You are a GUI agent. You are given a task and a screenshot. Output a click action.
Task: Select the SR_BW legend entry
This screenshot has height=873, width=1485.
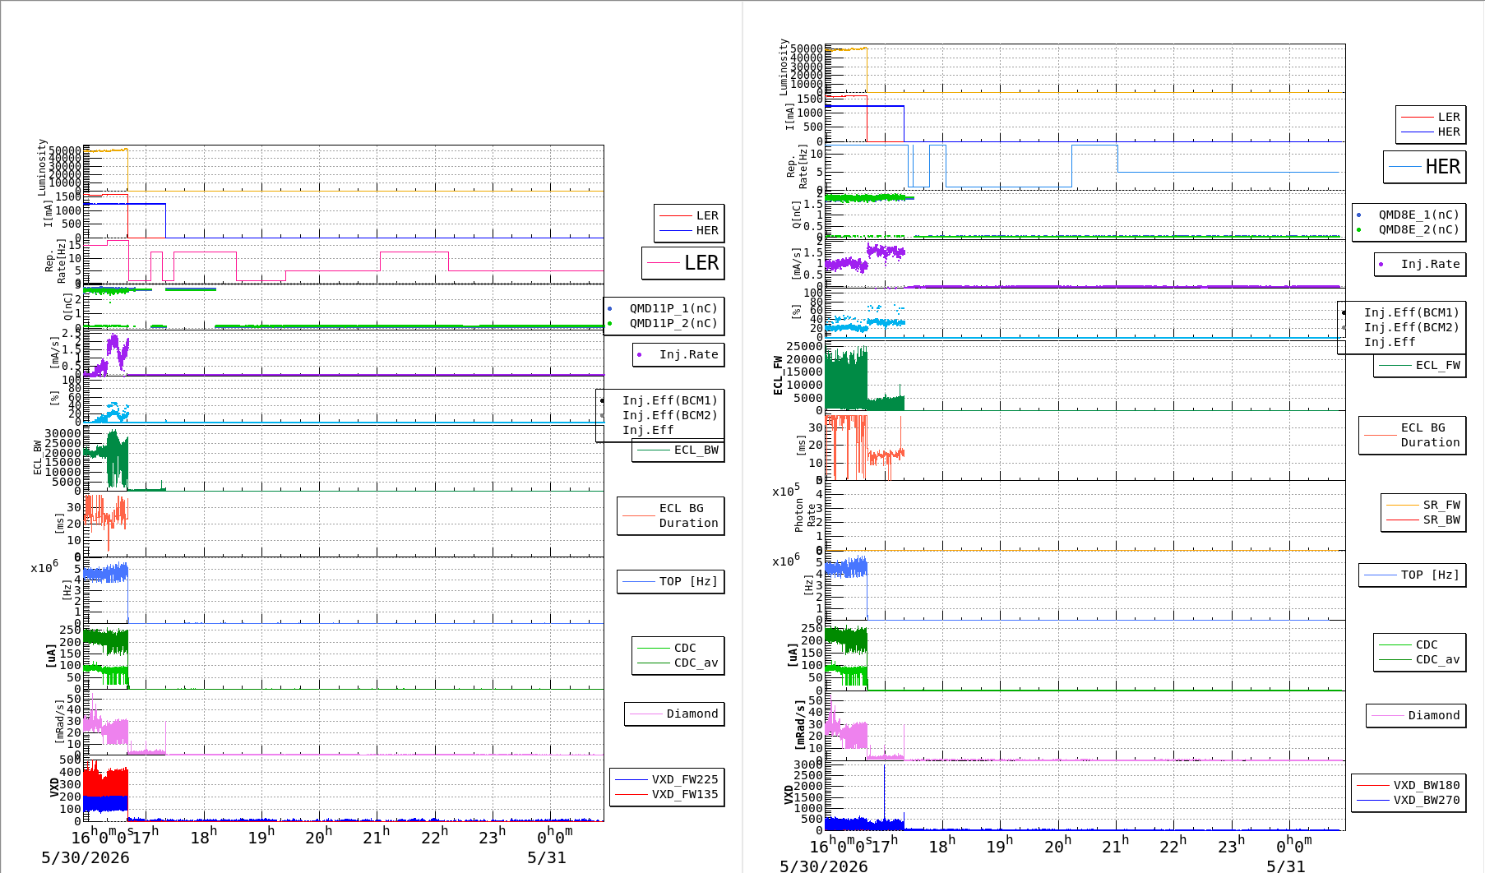[x=1441, y=520]
